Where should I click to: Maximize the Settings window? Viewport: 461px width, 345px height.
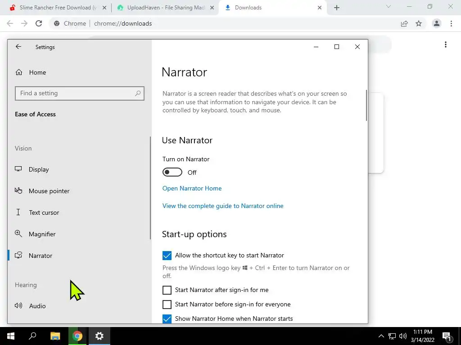point(337,47)
